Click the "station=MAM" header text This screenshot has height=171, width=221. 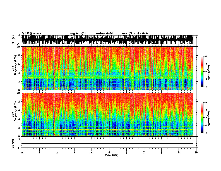104,34
